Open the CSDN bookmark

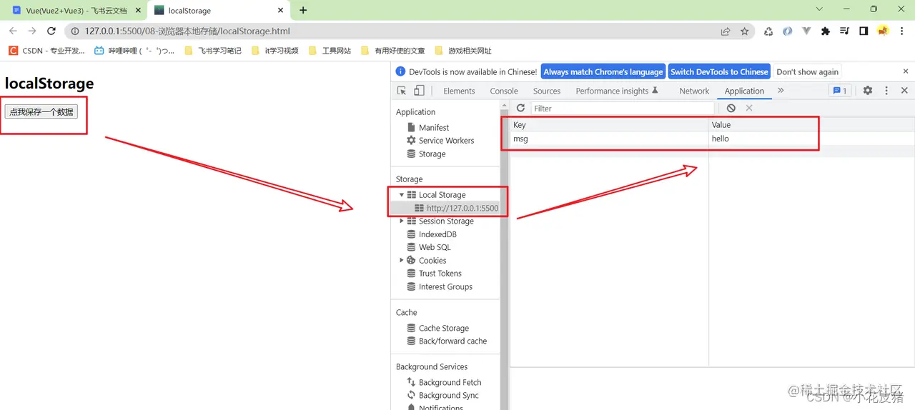click(46, 51)
